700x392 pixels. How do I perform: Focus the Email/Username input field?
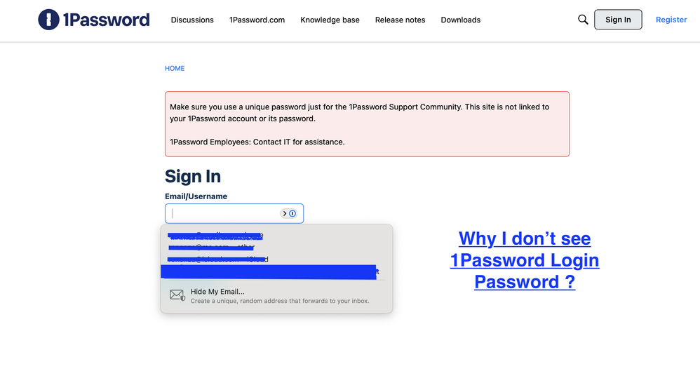tap(224, 213)
